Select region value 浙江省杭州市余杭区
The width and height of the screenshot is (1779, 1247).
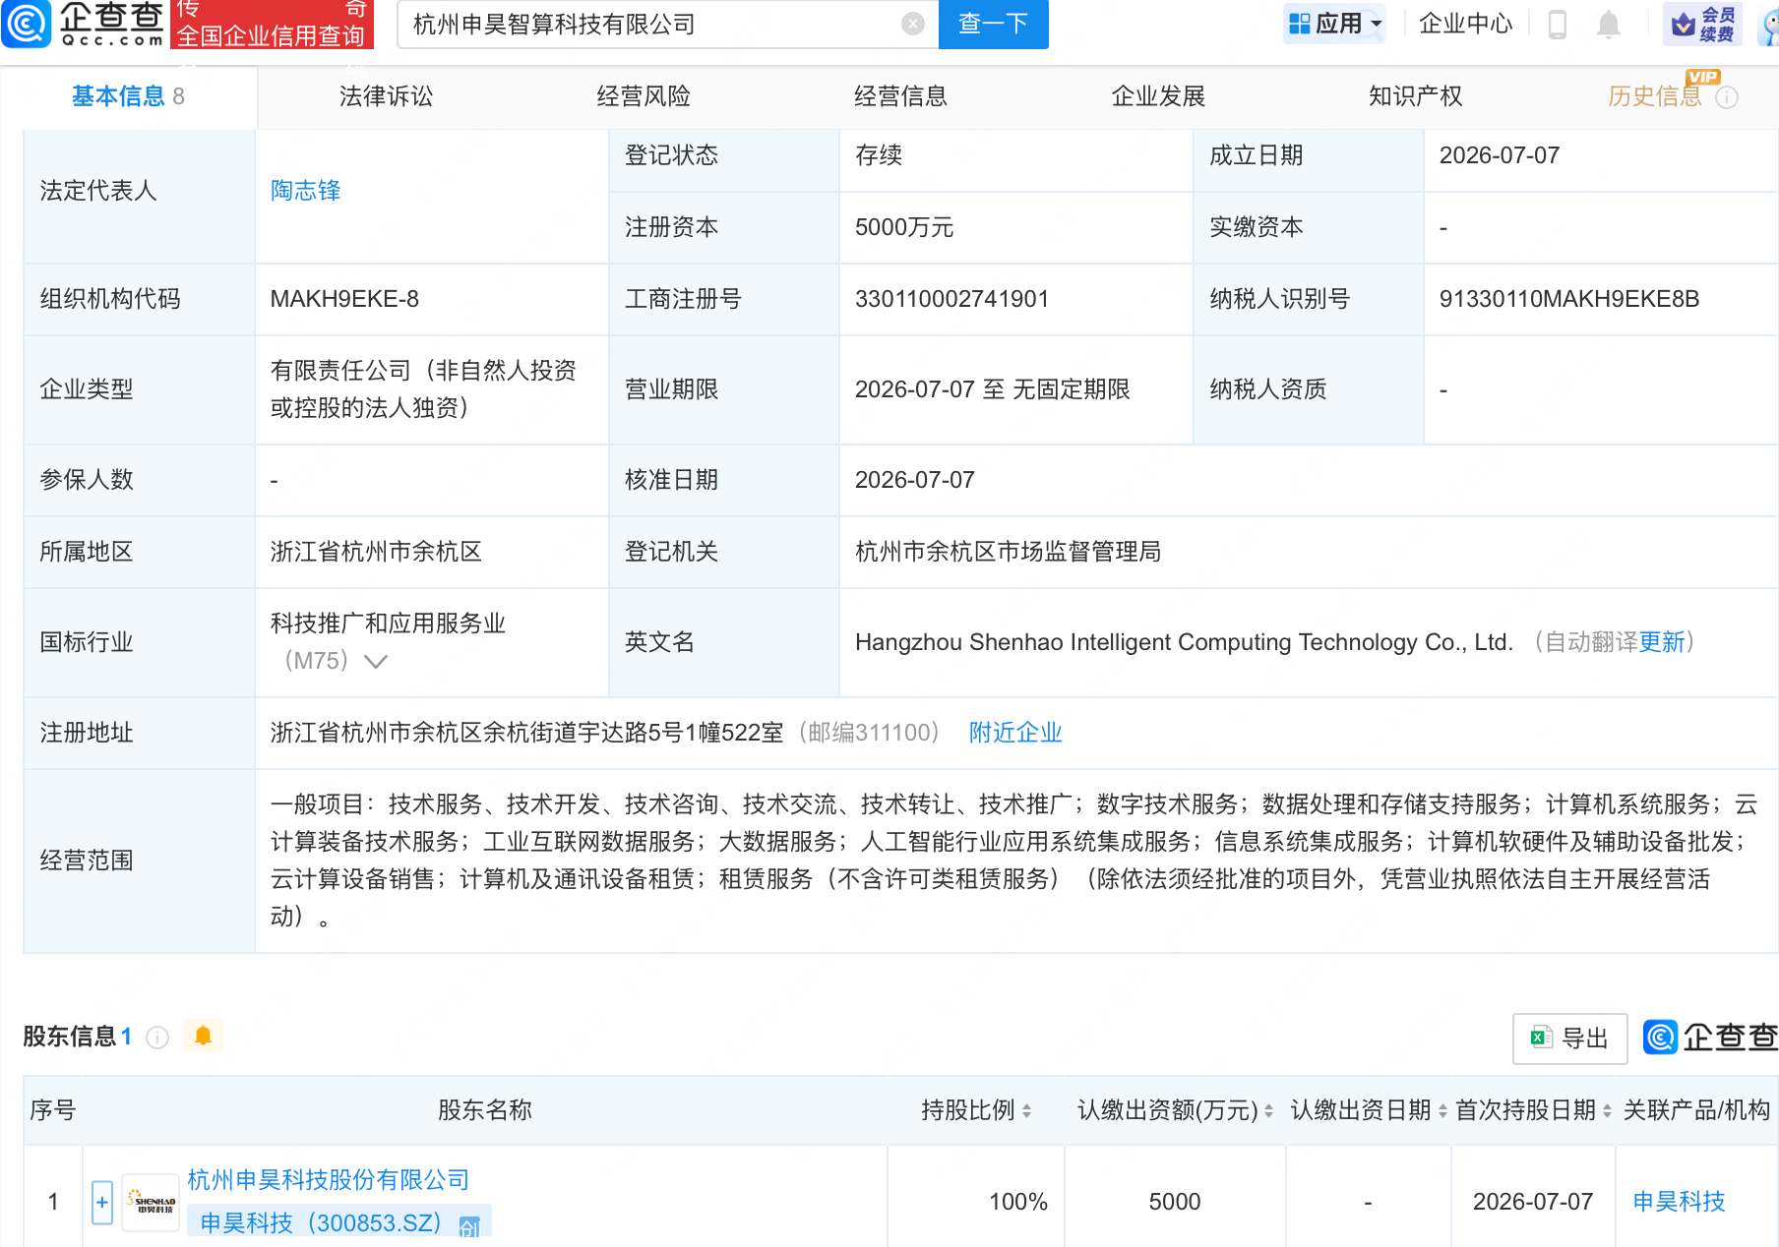click(x=376, y=552)
